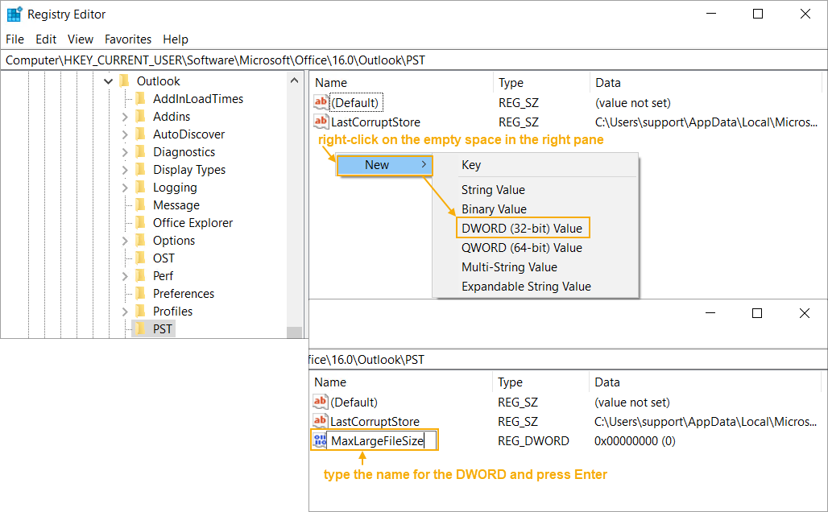Click the Perf folder icon
The image size is (828, 512).
140,275
